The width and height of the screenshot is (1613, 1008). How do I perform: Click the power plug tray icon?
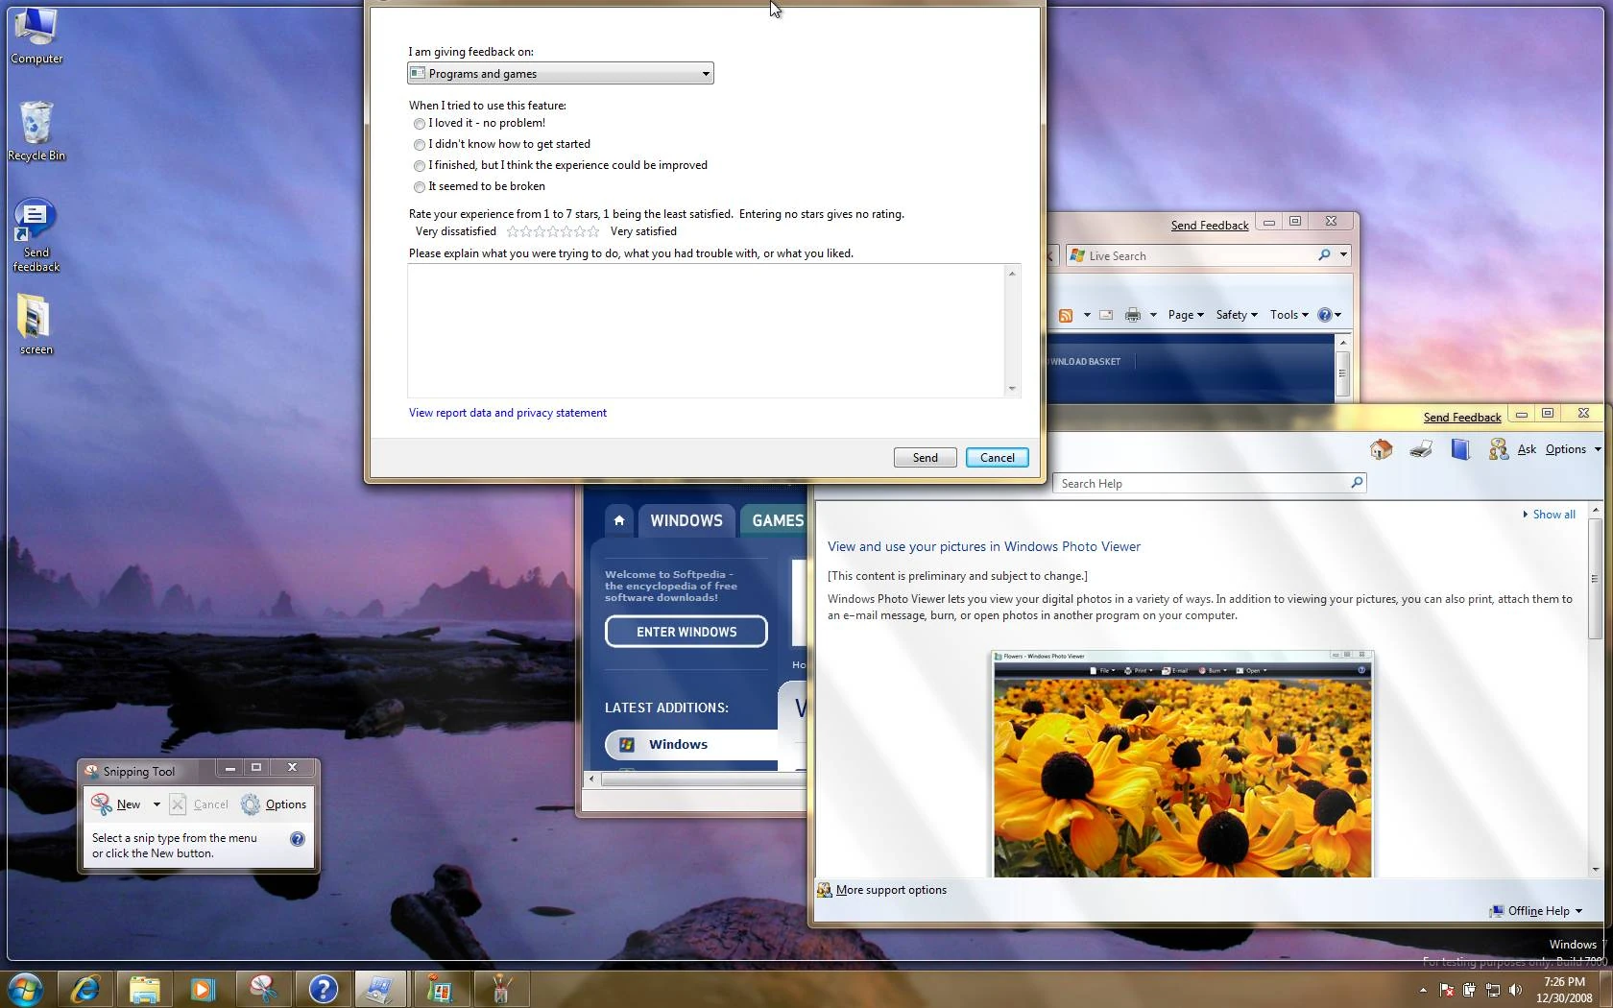point(1469,990)
